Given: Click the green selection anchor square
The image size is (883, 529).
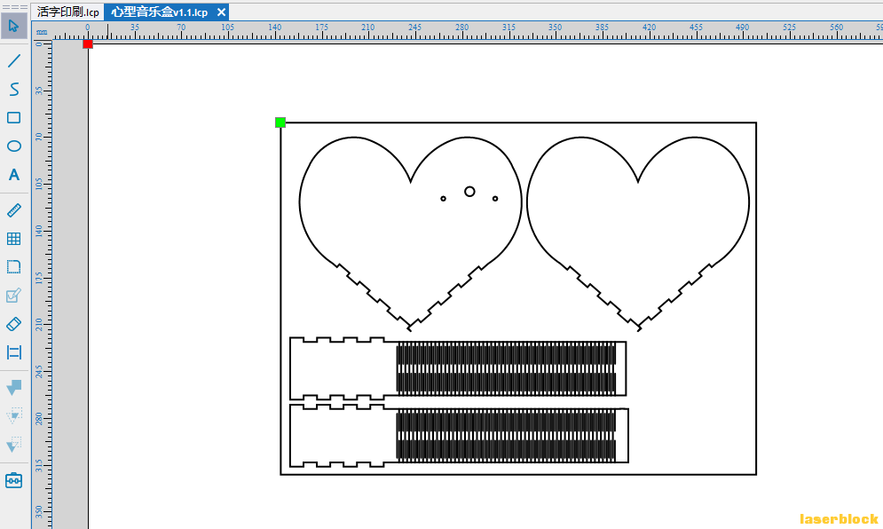Looking at the screenshot, I should point(280,122).
